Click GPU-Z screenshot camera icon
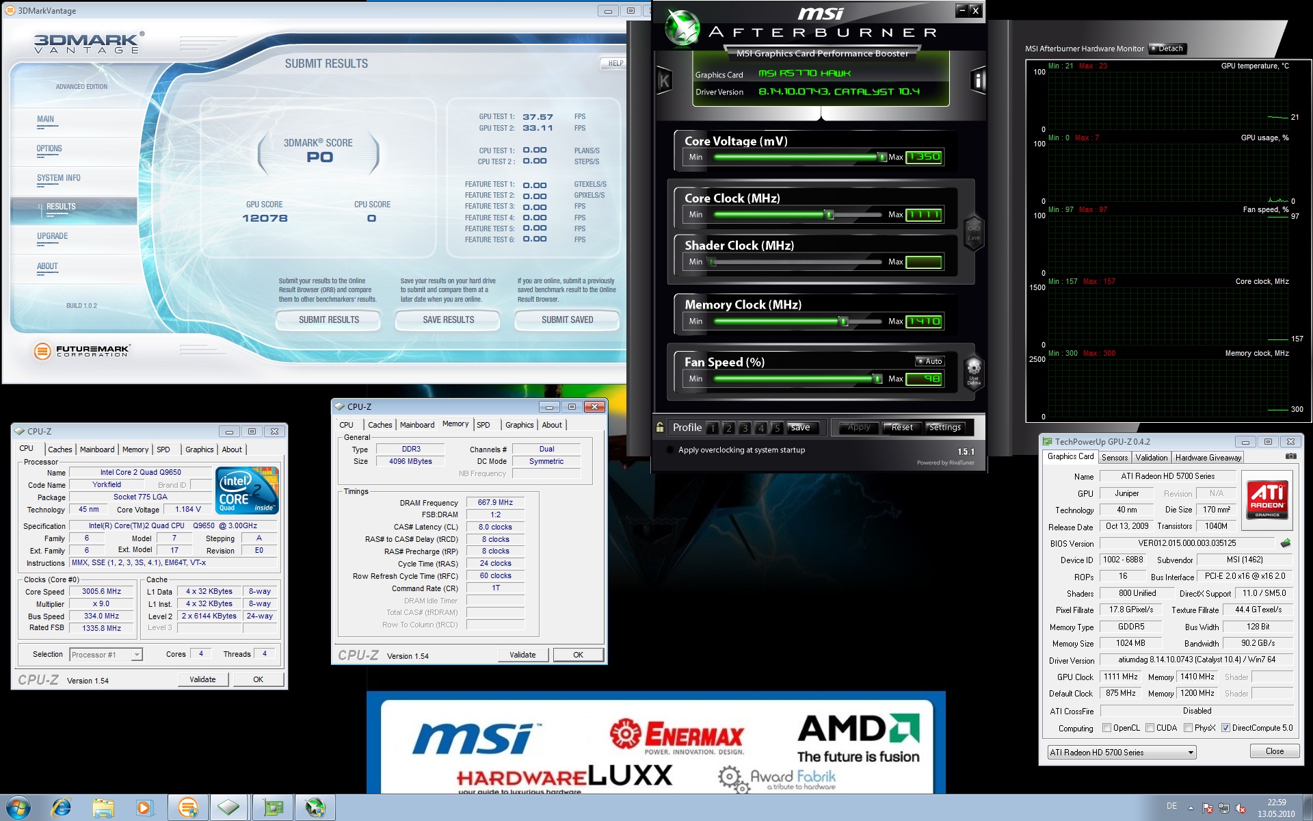Screen dimensions: 1313x821 coord(1290,456)
